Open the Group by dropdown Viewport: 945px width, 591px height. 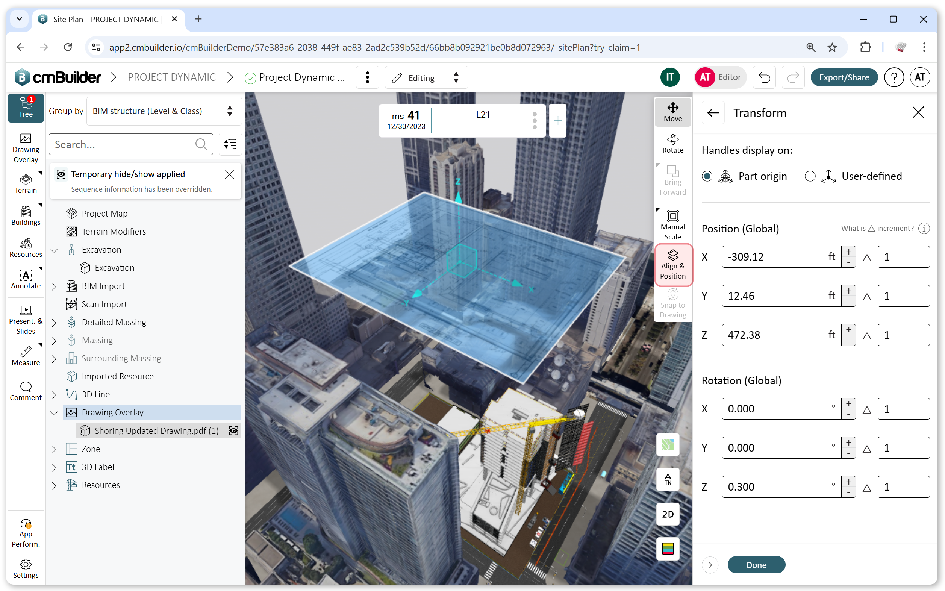pyautogui.click(x=164, y=111)
